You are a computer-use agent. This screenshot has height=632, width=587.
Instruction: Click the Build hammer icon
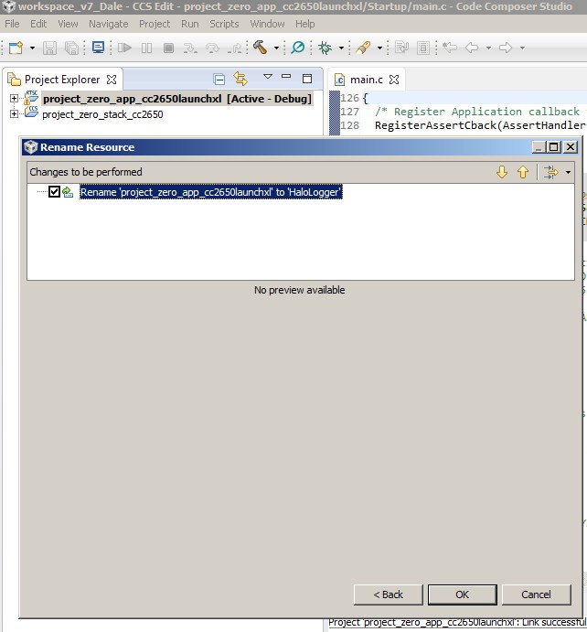coord(261,48)
